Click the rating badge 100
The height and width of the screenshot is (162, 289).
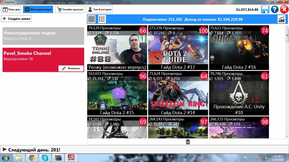(x=203, y=31)
